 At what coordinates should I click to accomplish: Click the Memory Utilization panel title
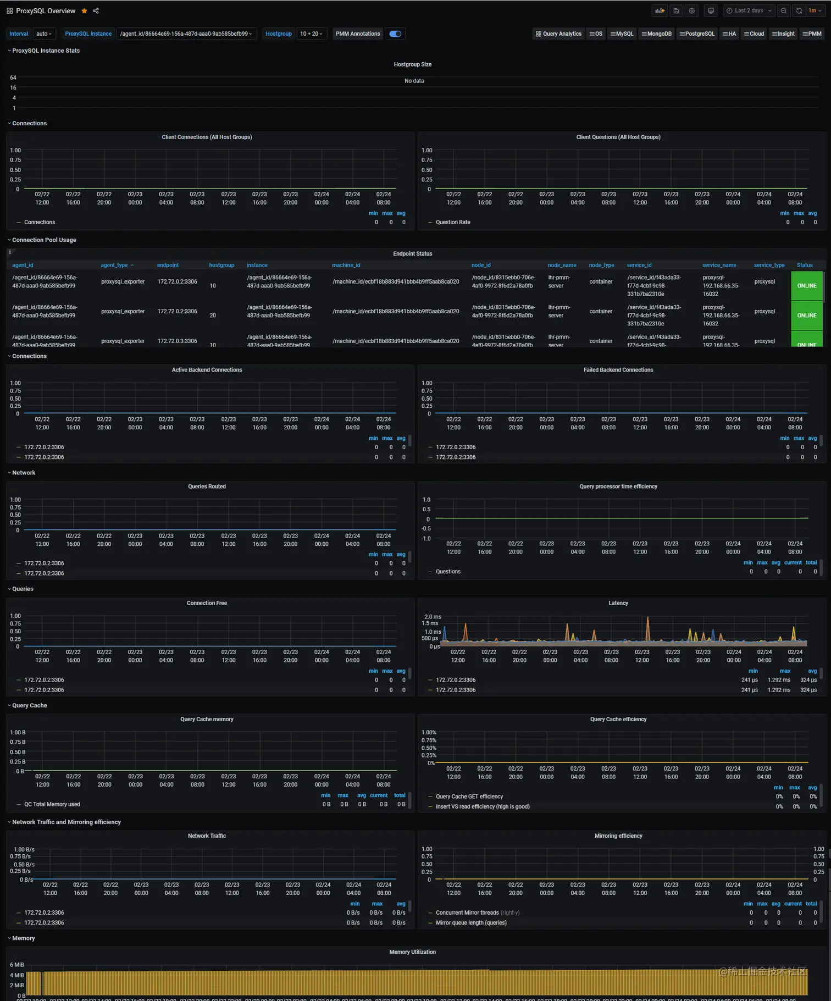(x=413, y=952)
